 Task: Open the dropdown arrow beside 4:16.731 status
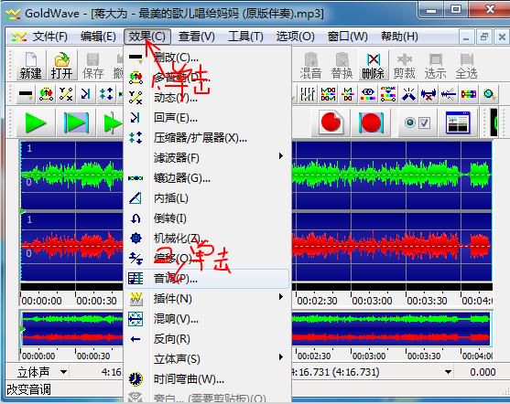coord(448,372)
